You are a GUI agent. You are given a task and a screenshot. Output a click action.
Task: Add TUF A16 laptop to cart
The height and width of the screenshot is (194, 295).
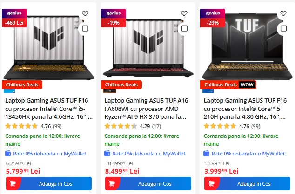pos(148,183)
